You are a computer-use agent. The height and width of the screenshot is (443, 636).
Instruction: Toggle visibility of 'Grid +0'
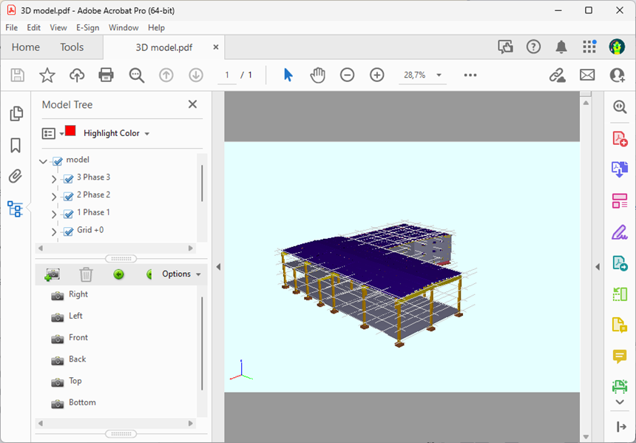[69, 230]
